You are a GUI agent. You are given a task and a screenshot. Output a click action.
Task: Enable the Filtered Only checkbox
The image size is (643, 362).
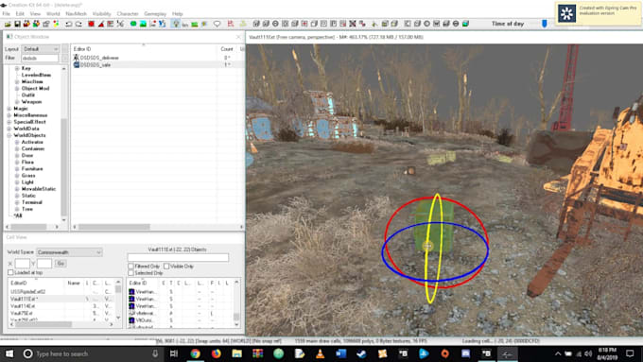130,267
